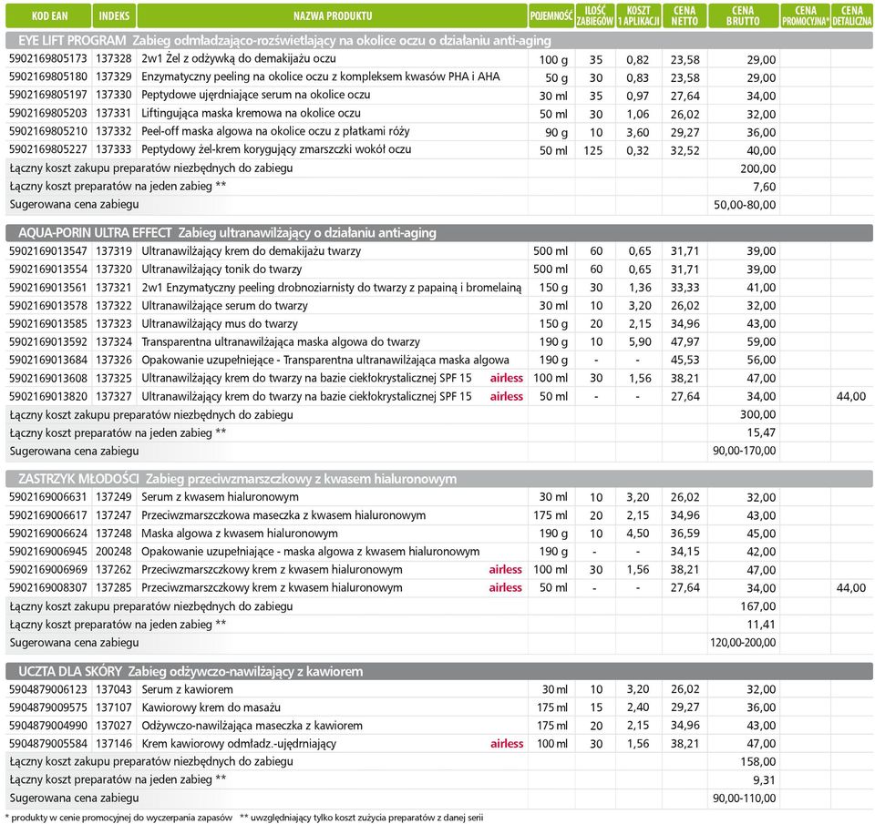
Task: Click capacity 500 ml in row 137319
Action: pos(551,251)
